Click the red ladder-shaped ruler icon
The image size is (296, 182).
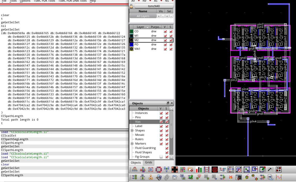tap(207, 170)
